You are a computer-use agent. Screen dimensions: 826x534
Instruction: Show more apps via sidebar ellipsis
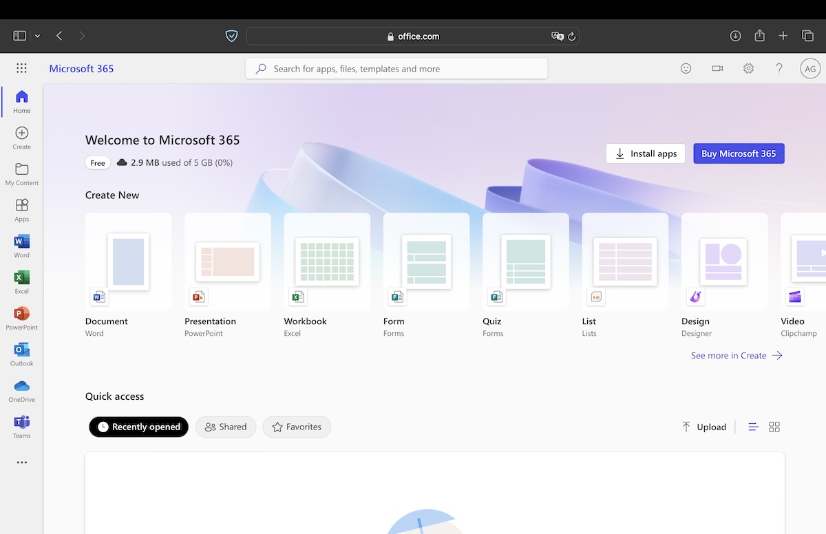tap(22, 462)
